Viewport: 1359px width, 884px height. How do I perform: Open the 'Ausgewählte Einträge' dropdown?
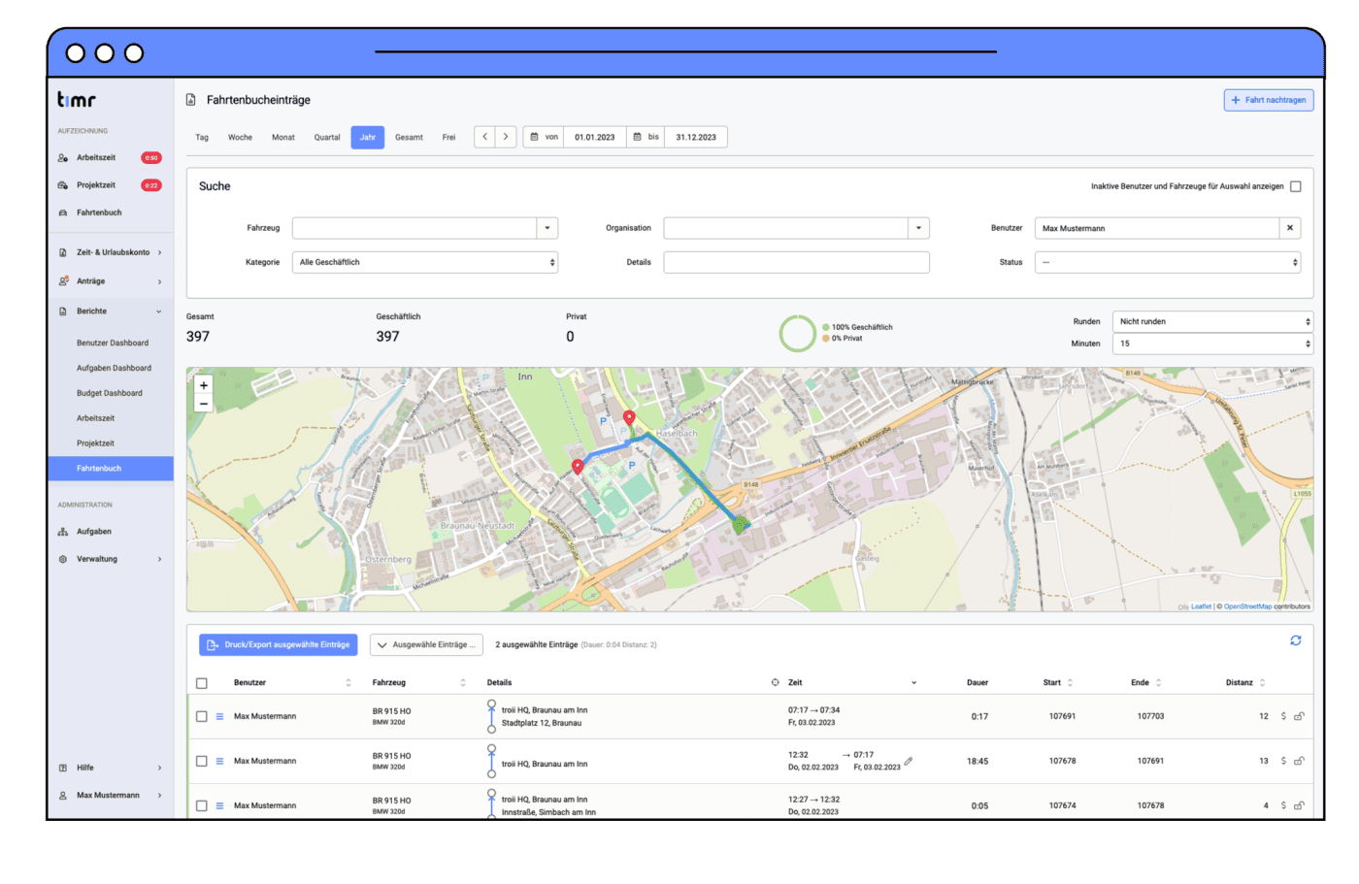coord(427,644)
